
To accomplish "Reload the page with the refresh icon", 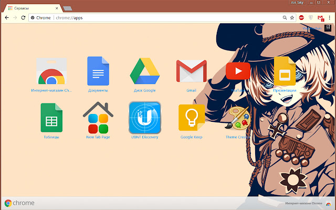I will point(23,18).
